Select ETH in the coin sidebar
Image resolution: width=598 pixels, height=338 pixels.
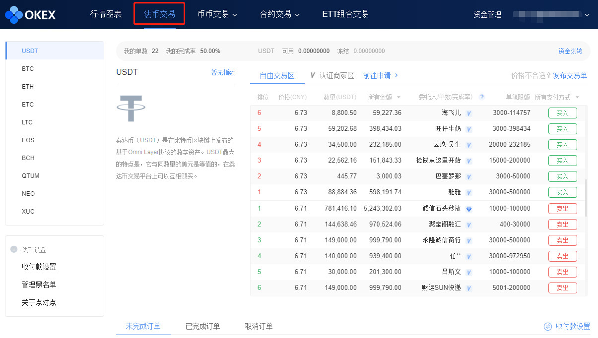coord(55,87)
